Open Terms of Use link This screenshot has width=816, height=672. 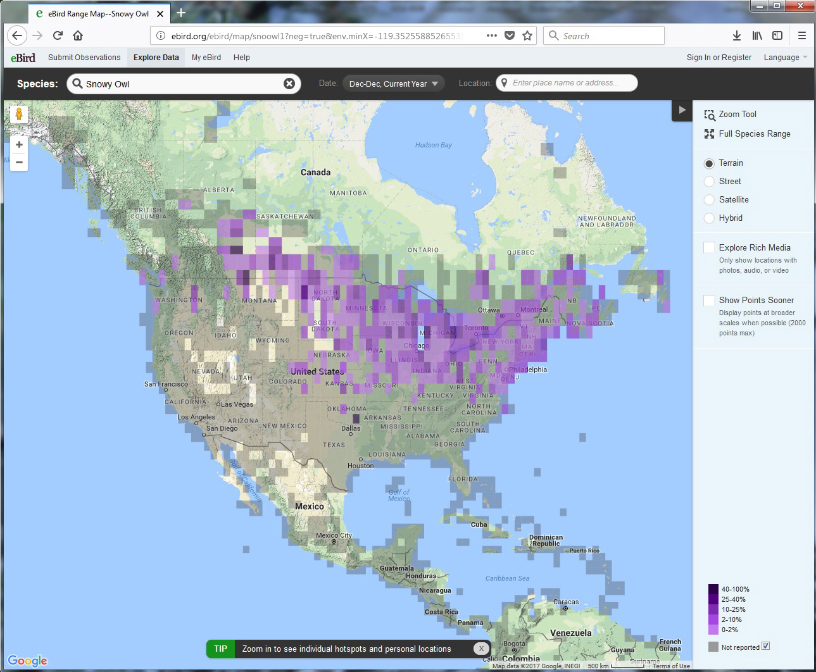[x=671, y=666]
